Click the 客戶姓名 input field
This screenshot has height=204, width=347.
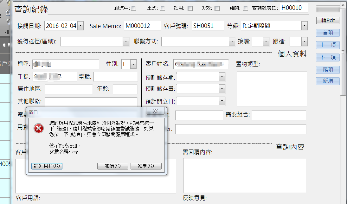pyautogui.click(x=201, y=64)
